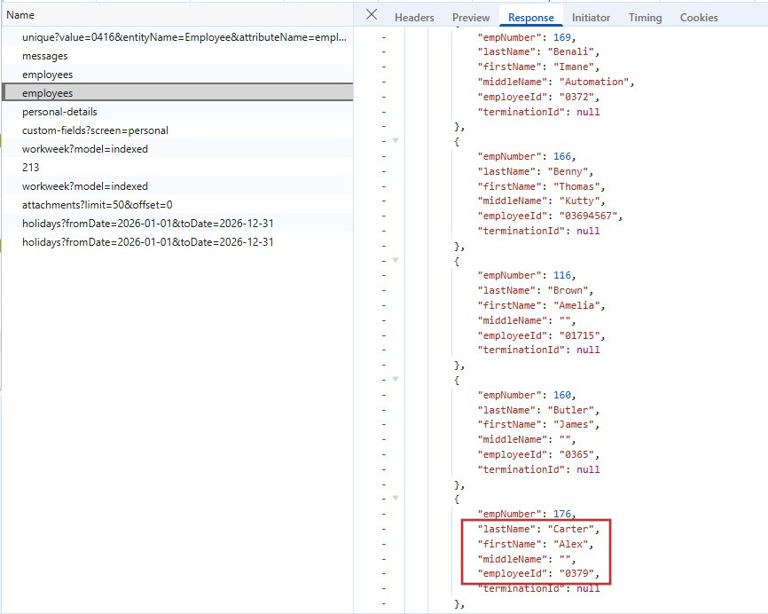The height and width of the screenshot is (614, 768).
Task: Collapse the JSON object containing Benny
Action: point(396,140)
